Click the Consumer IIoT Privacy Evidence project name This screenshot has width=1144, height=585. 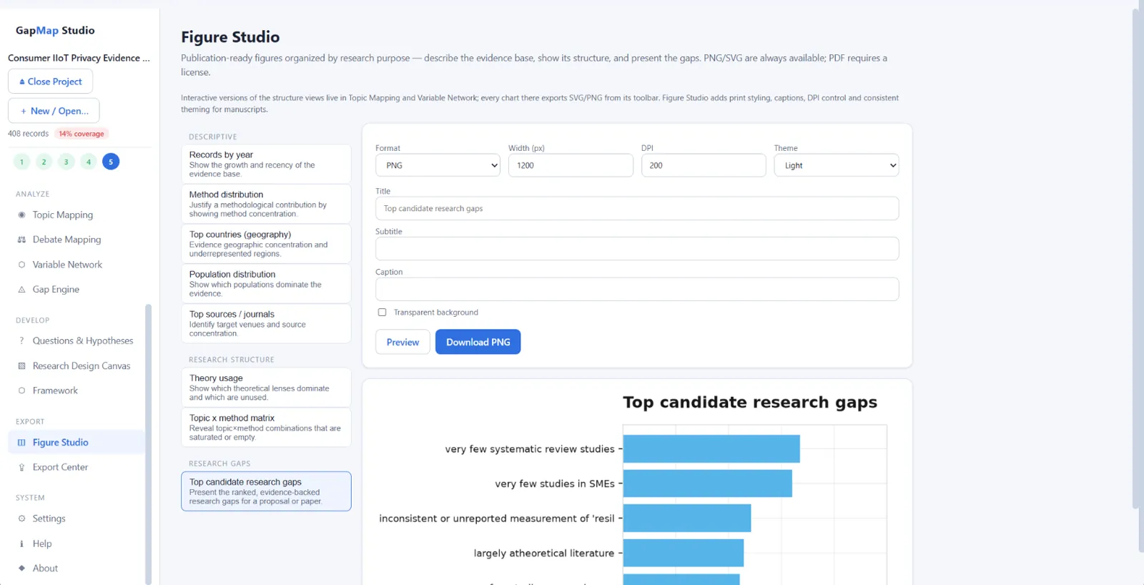tap(79, 58)
